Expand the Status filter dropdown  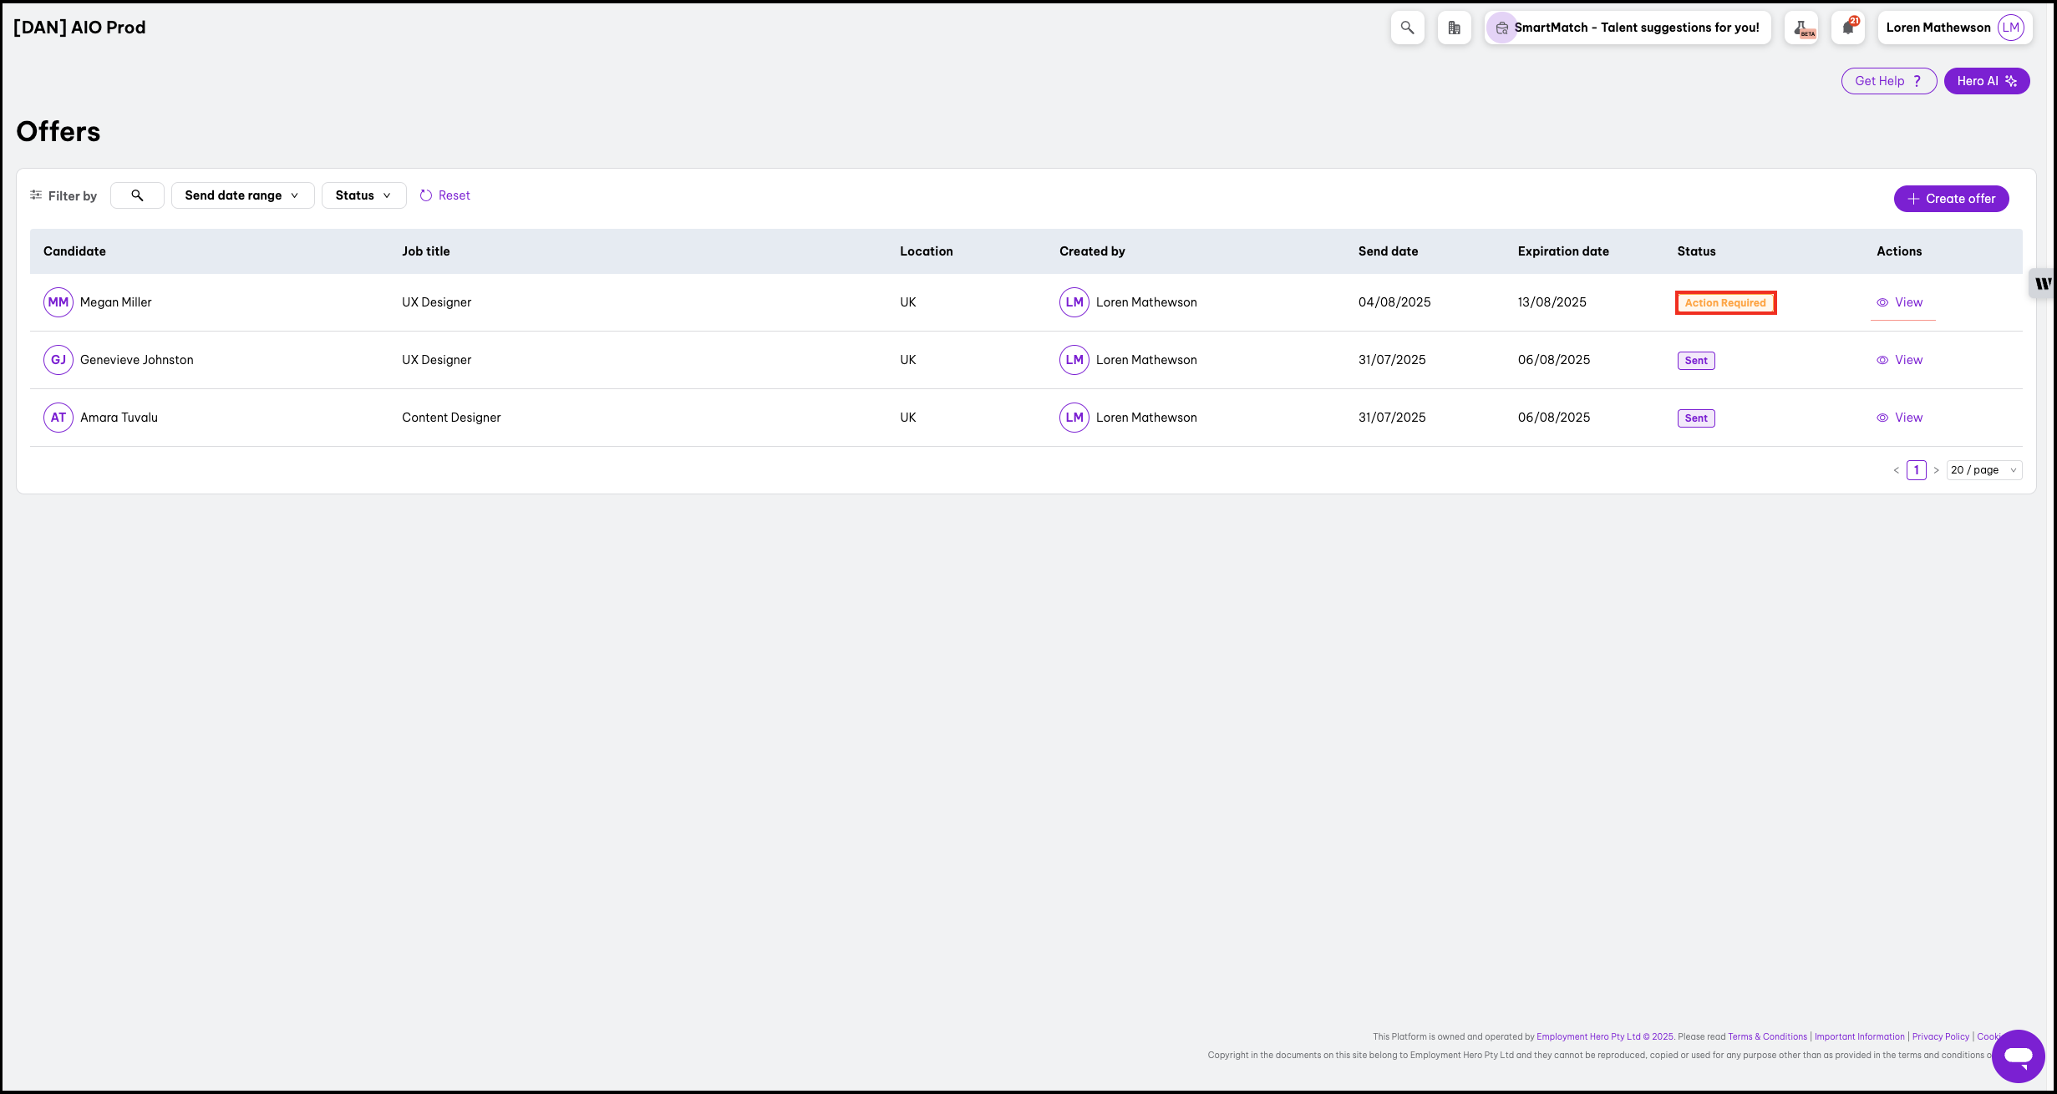tap(363, 195)
